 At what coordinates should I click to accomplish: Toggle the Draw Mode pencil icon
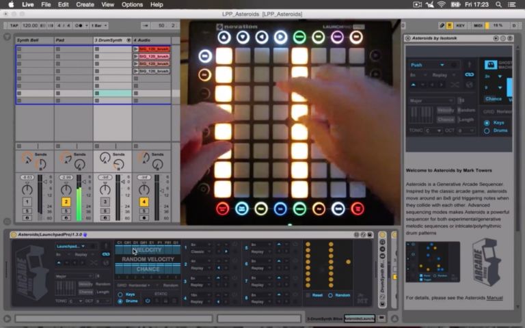(442, 25)
